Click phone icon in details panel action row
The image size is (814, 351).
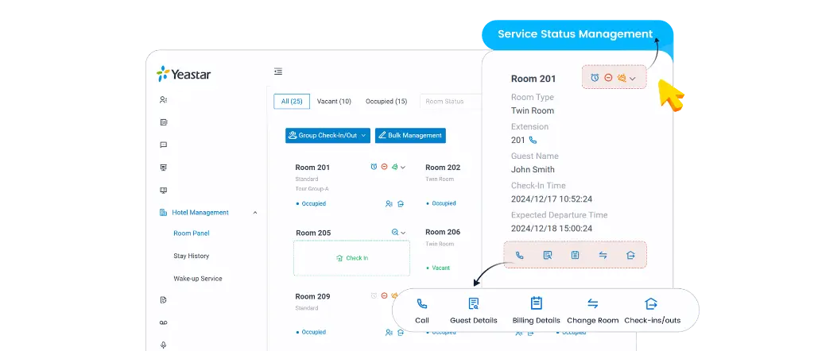[520, 255]
